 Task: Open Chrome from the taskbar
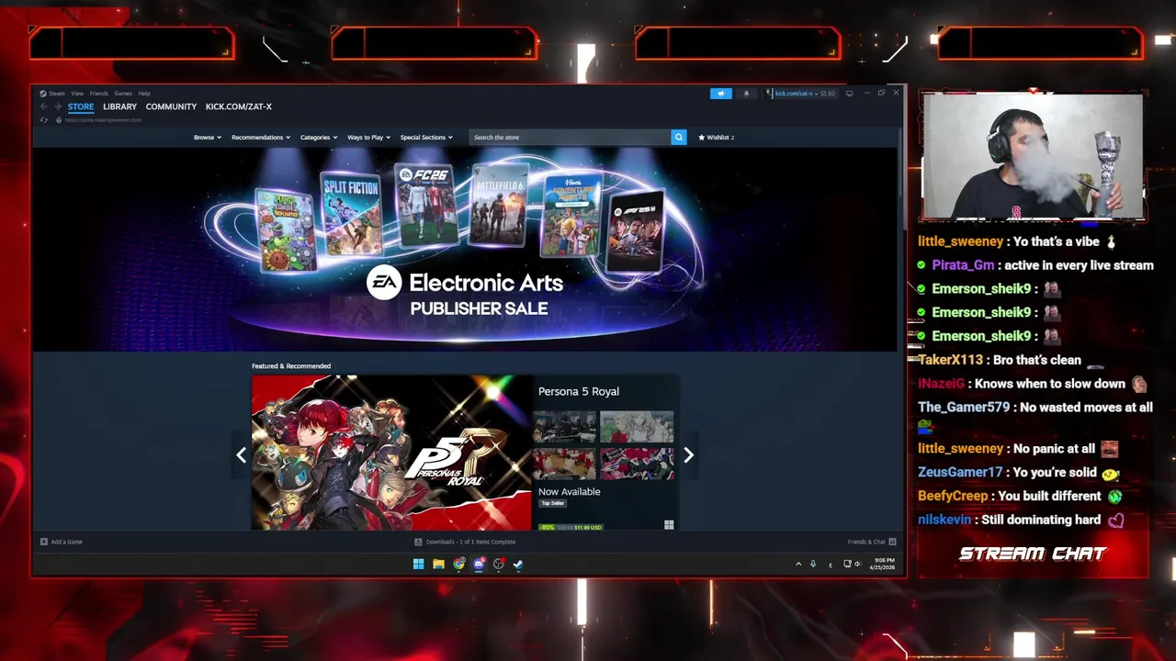[458, 564]
